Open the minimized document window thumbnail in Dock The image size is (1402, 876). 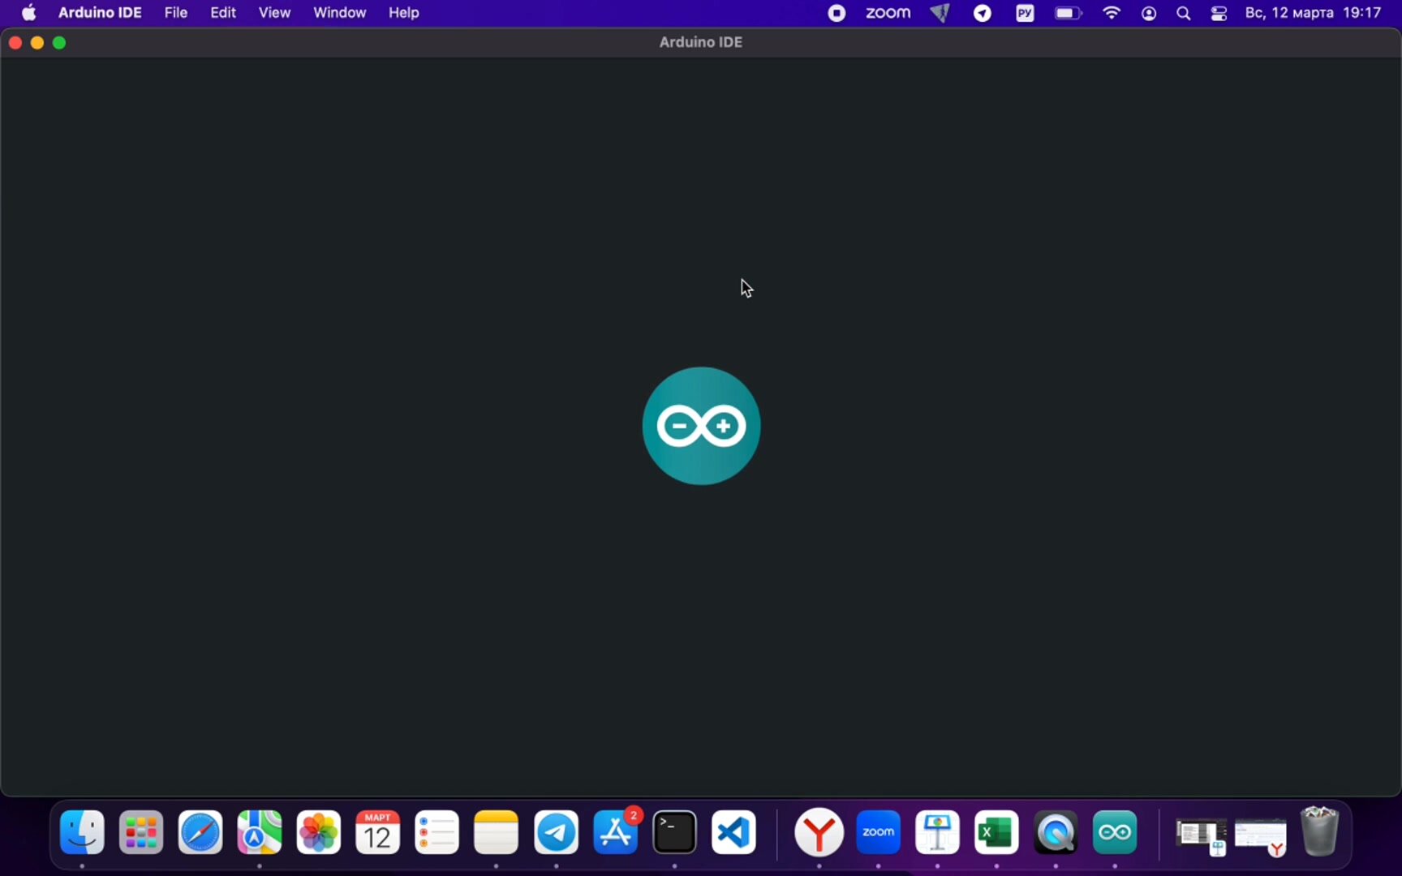click(x=1202, y=838)
